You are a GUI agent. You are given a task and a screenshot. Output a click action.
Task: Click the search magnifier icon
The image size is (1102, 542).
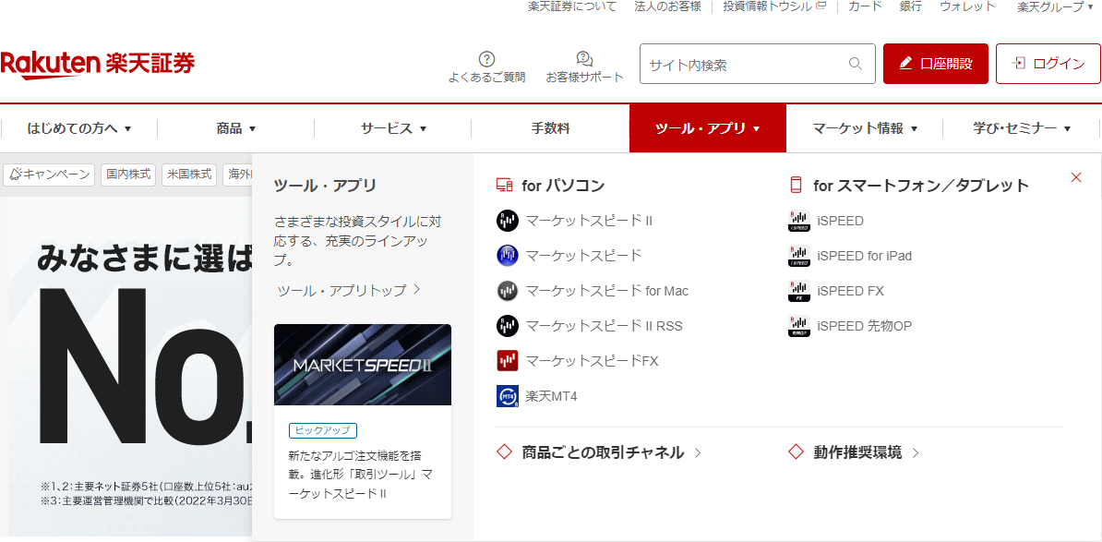coord(856,64)
